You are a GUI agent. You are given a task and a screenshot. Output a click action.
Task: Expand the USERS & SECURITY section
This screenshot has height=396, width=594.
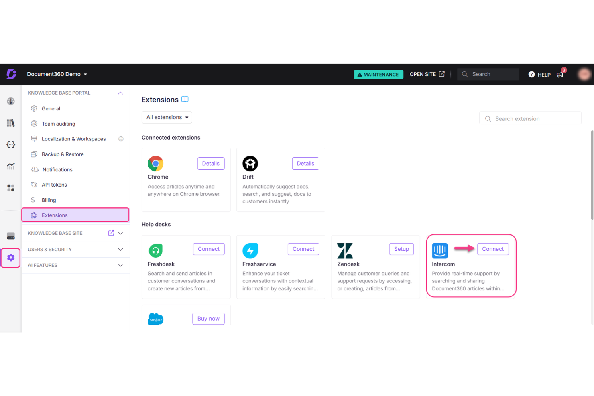[120, 249]
